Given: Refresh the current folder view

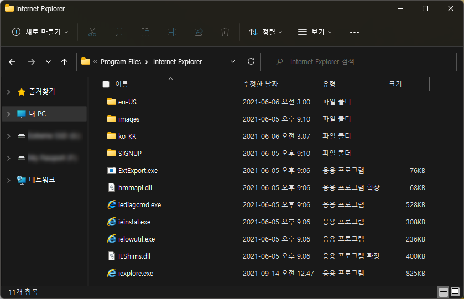Looking at the screenshot, I should 251,61.
